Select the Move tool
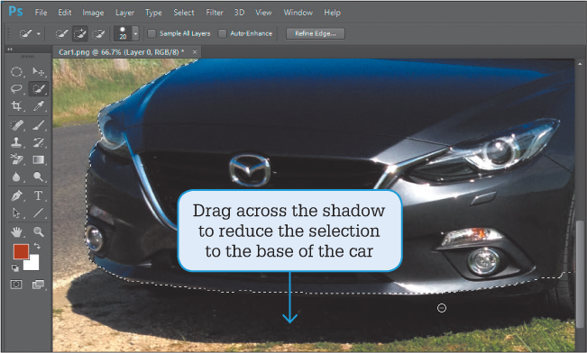 click(38, 71)
